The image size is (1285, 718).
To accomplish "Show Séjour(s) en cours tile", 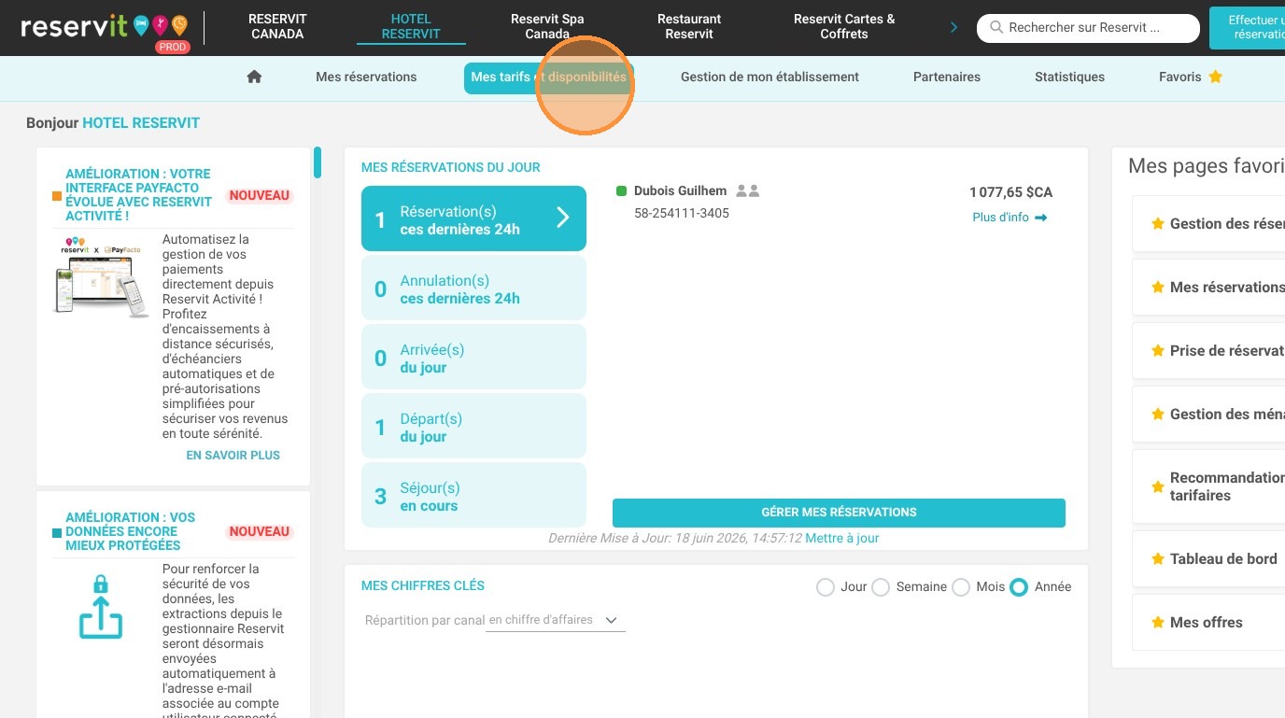I will click(x=473, y=495).
